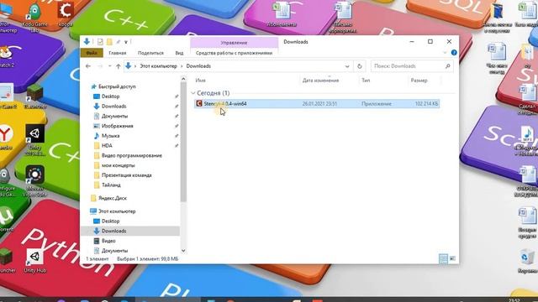Click the forward navigation arrow
This screenshot has height=302, width=538.
point(100,66)
